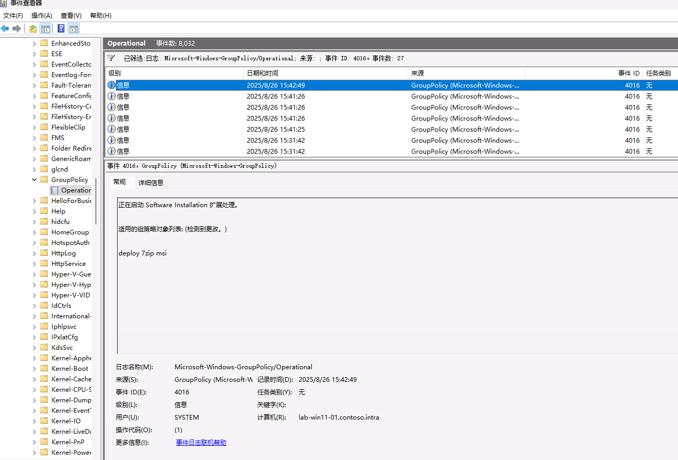Click the folder icon beside HttpLog

pos(44,253)
